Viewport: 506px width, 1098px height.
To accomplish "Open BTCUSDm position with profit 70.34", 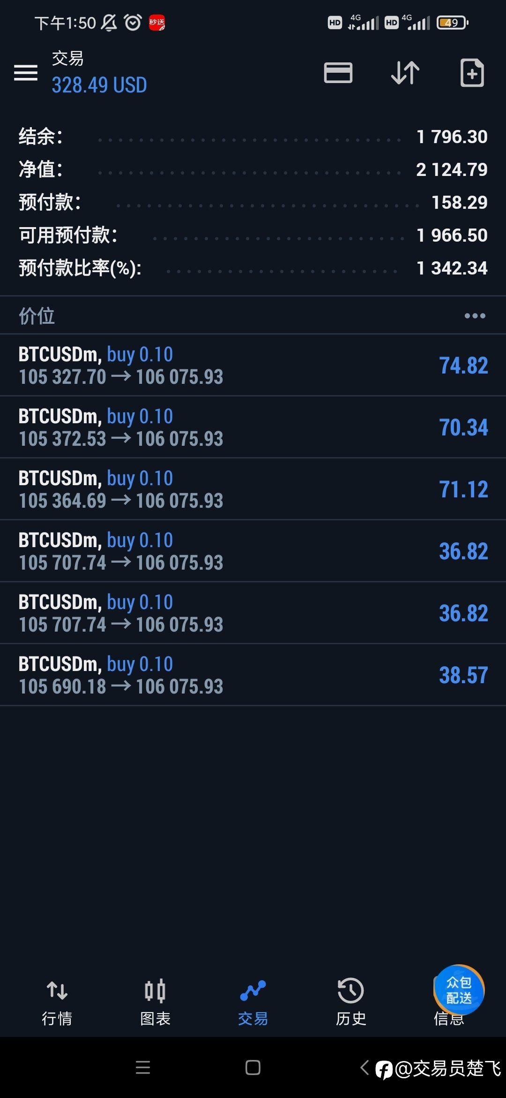I will coord(253,427).
